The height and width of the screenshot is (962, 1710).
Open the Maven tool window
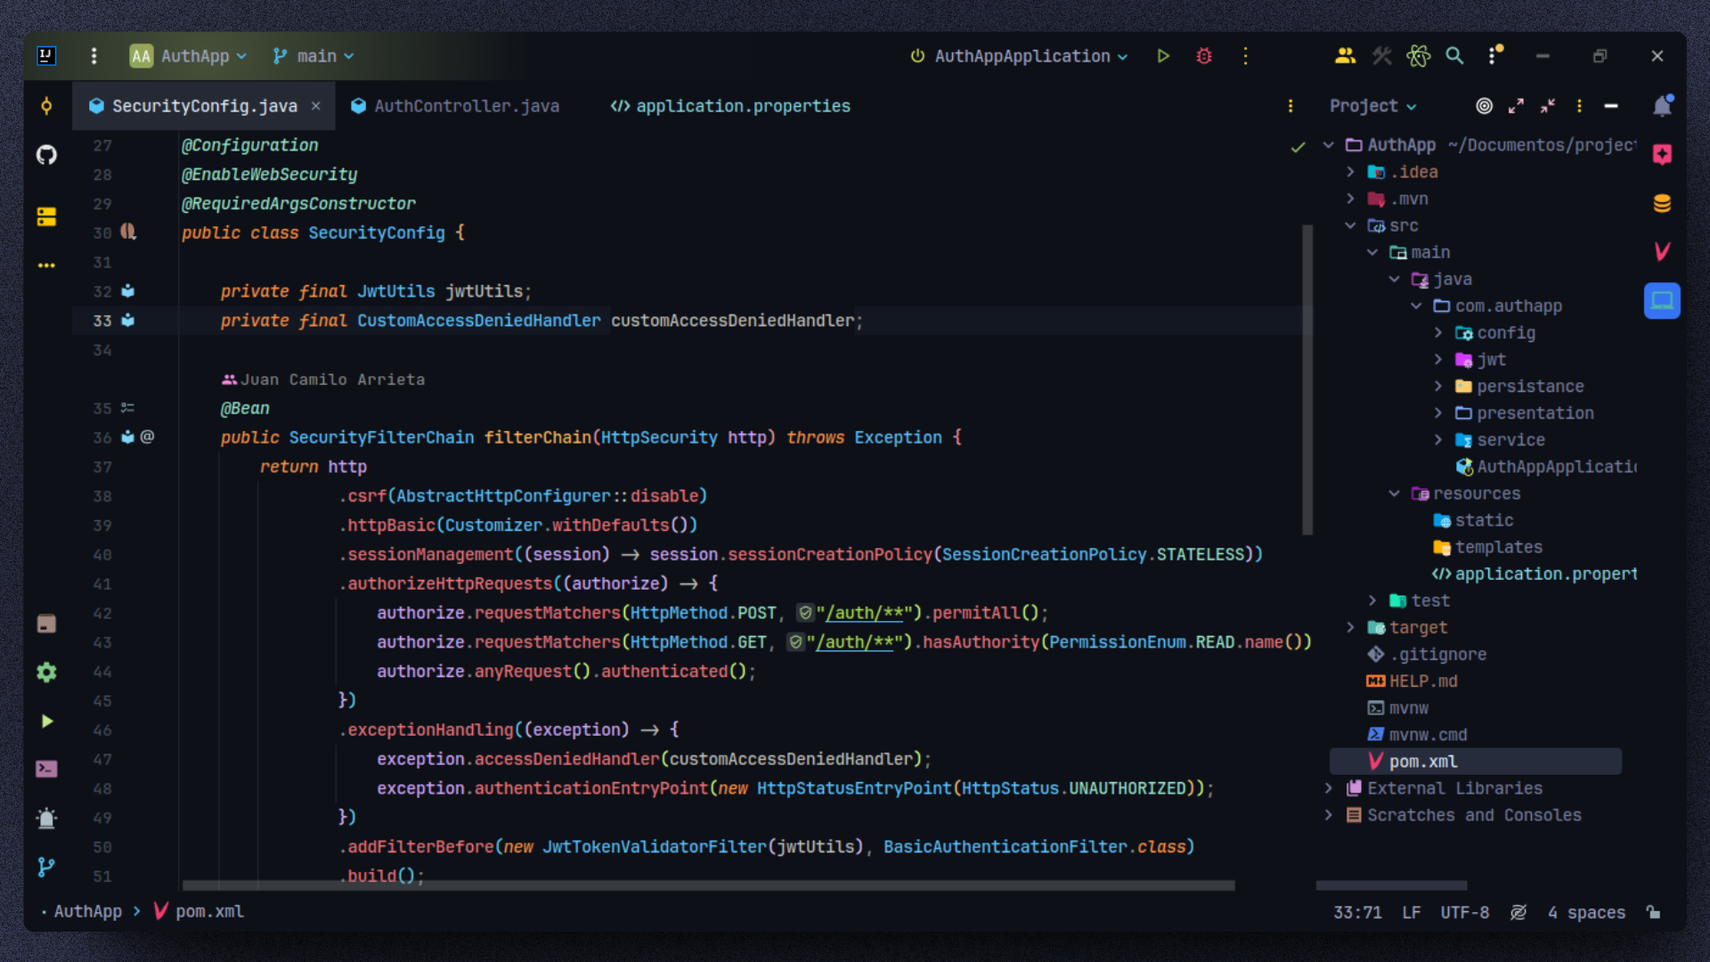point(1662,252)
